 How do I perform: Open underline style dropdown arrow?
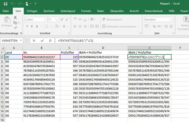[41, 26]
